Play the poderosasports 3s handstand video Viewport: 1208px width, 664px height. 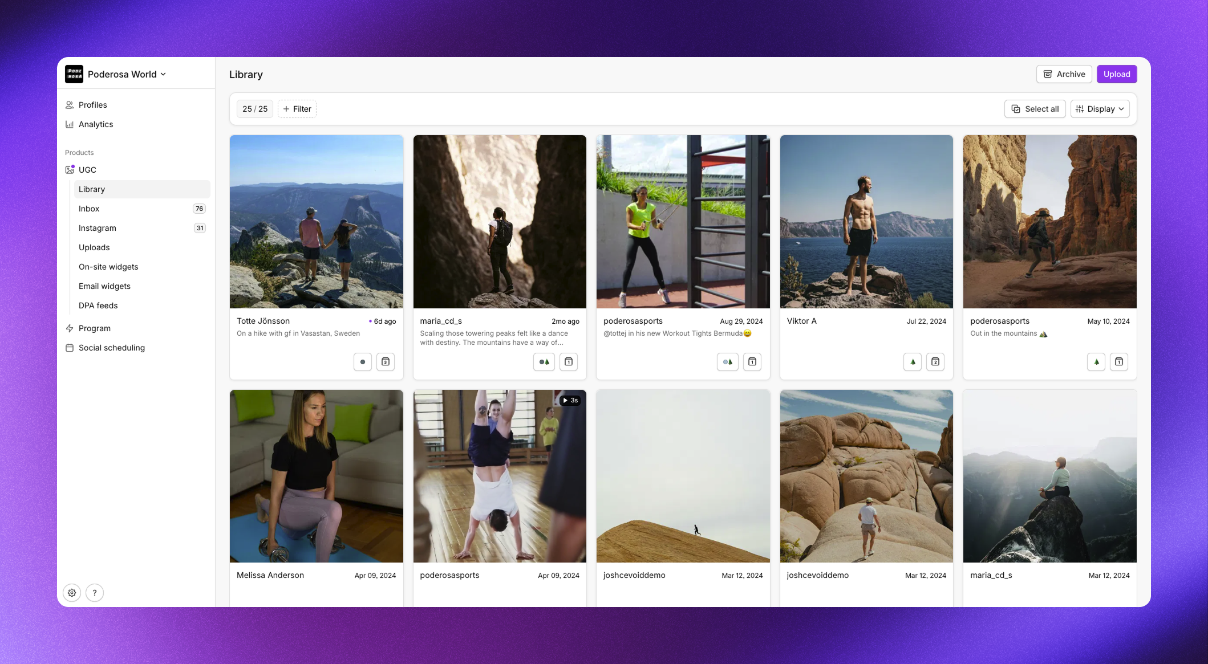pyautogui.click(x=500, y=476)
